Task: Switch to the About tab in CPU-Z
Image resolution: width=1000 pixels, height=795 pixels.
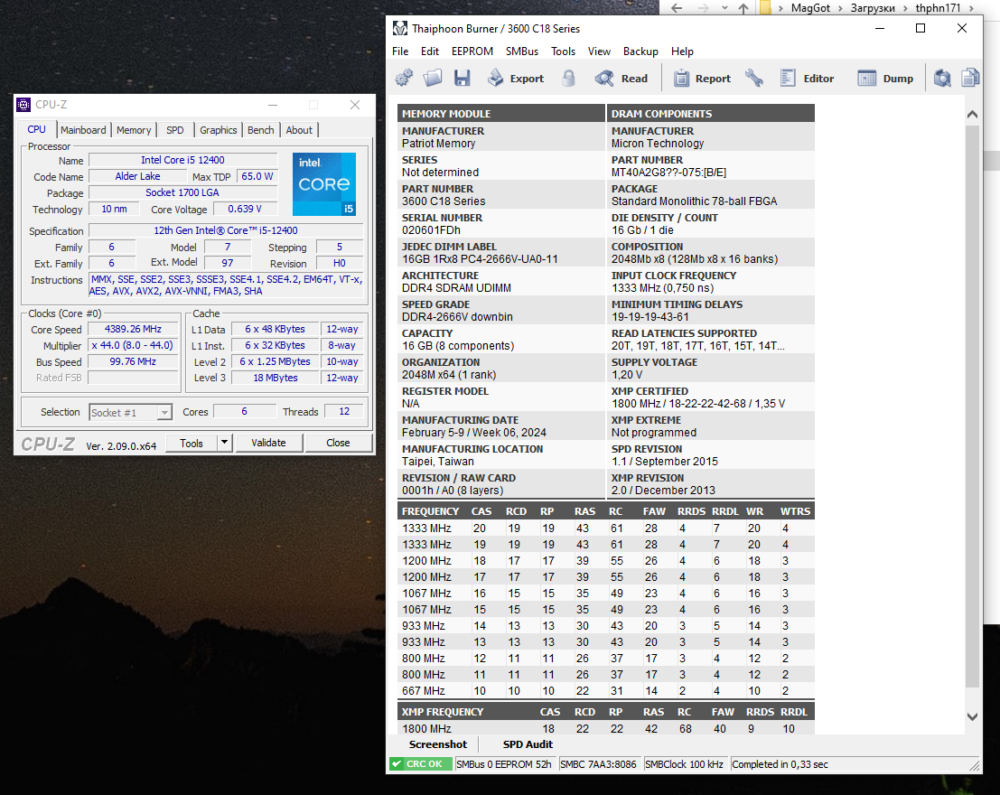Action: tap(299, 129)
